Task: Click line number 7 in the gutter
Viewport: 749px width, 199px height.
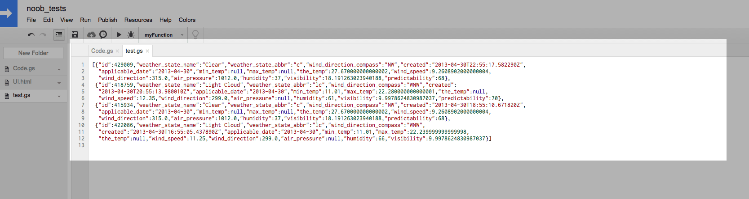Action: 83,105
